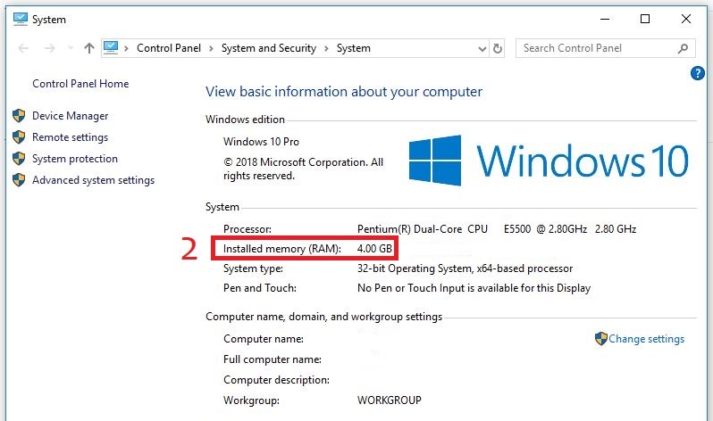The width and height of the screenshot is (713, 421).
Task: Open Remote settings
Action: point(70,137)
